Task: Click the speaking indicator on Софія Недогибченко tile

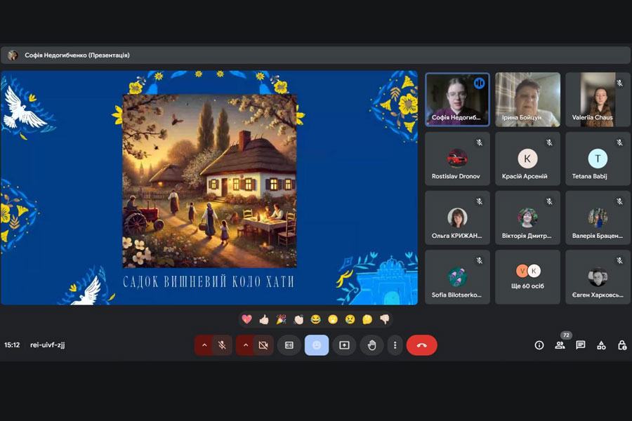Action: pos(479,83)
